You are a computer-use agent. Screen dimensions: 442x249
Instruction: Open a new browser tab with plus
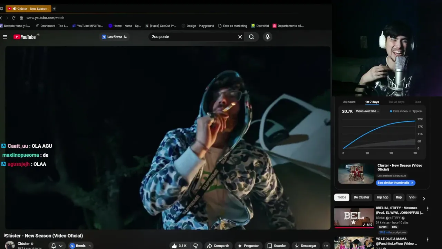[54, 9]
